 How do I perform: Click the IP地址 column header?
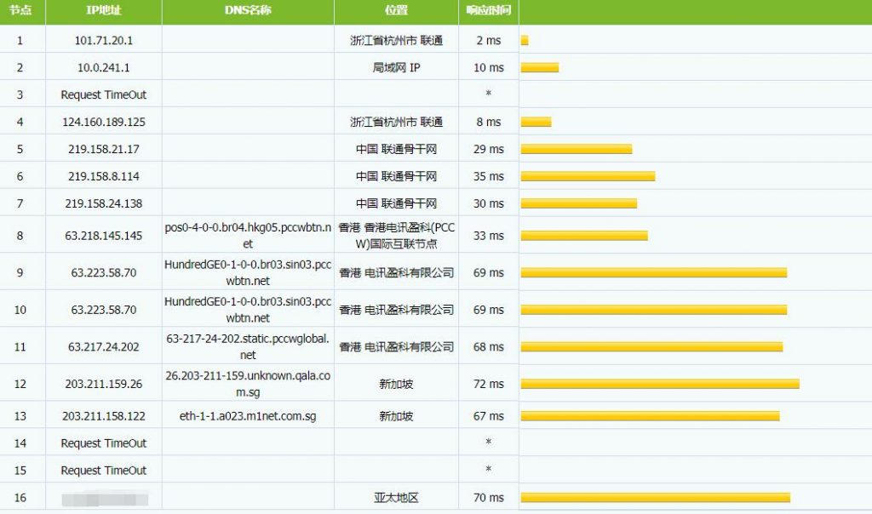coord(103,10)
